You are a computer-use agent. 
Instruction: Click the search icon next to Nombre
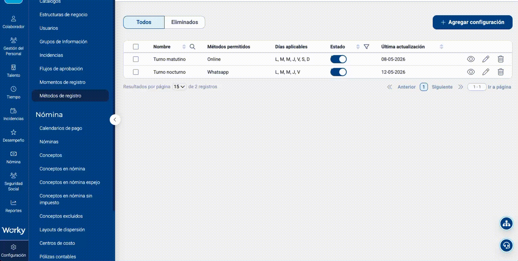(192, 47)
